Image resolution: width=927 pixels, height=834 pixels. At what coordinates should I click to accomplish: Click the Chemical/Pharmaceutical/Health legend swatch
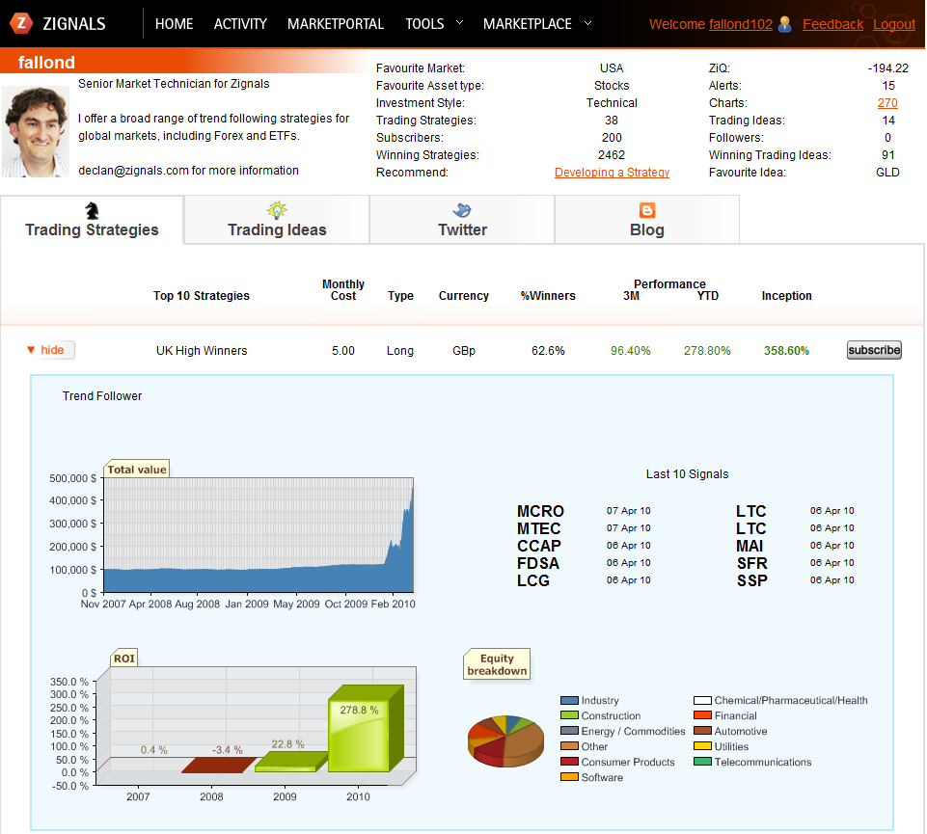702,700
